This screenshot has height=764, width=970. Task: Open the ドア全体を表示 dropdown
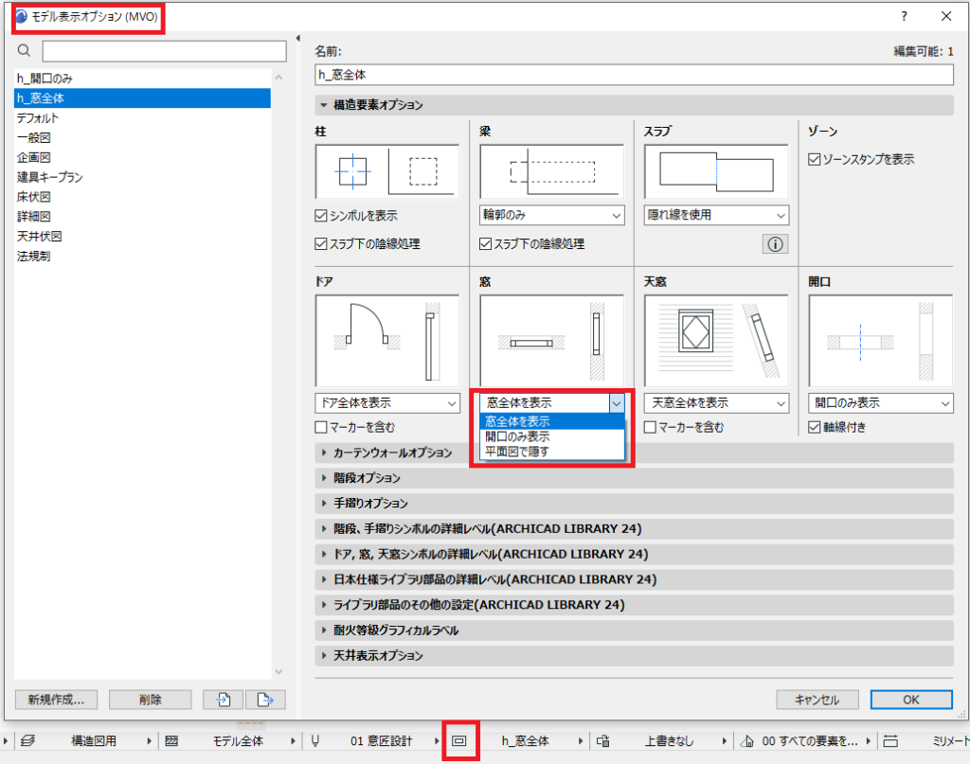pos(387,403)
